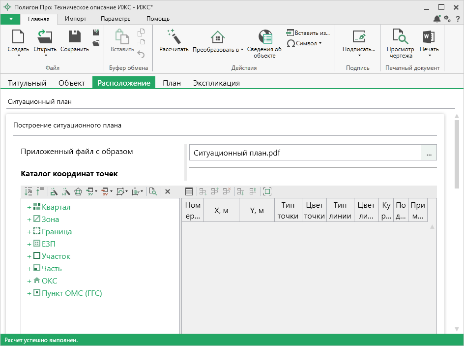Open Сведения об объекте globe icon
464x346 pixels.
(265, 37)
